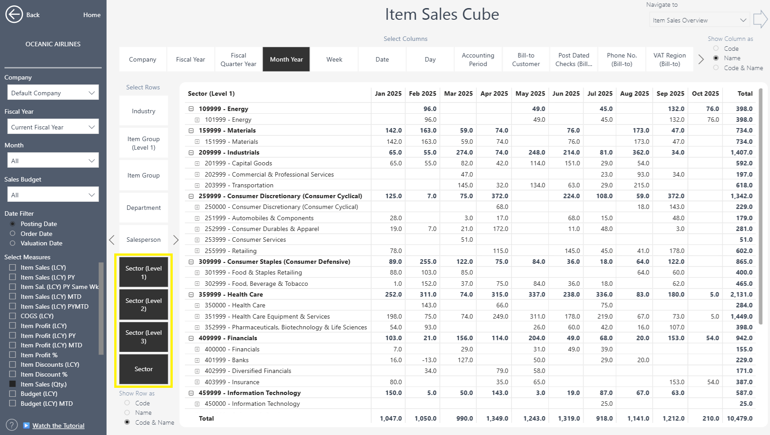This screenshot has height=435, width=770.
Task: Click the right chevron beside Salesperson
Action: (x=176, y=240)
